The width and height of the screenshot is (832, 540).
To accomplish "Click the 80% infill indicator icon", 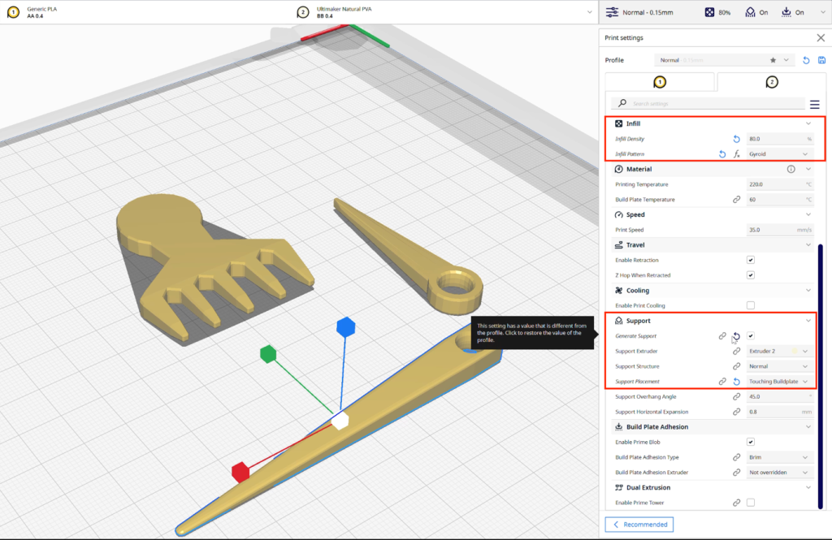I will pos(709,11).
